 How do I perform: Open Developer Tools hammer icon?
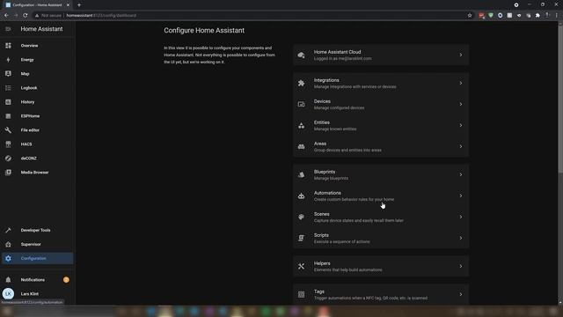8,230
